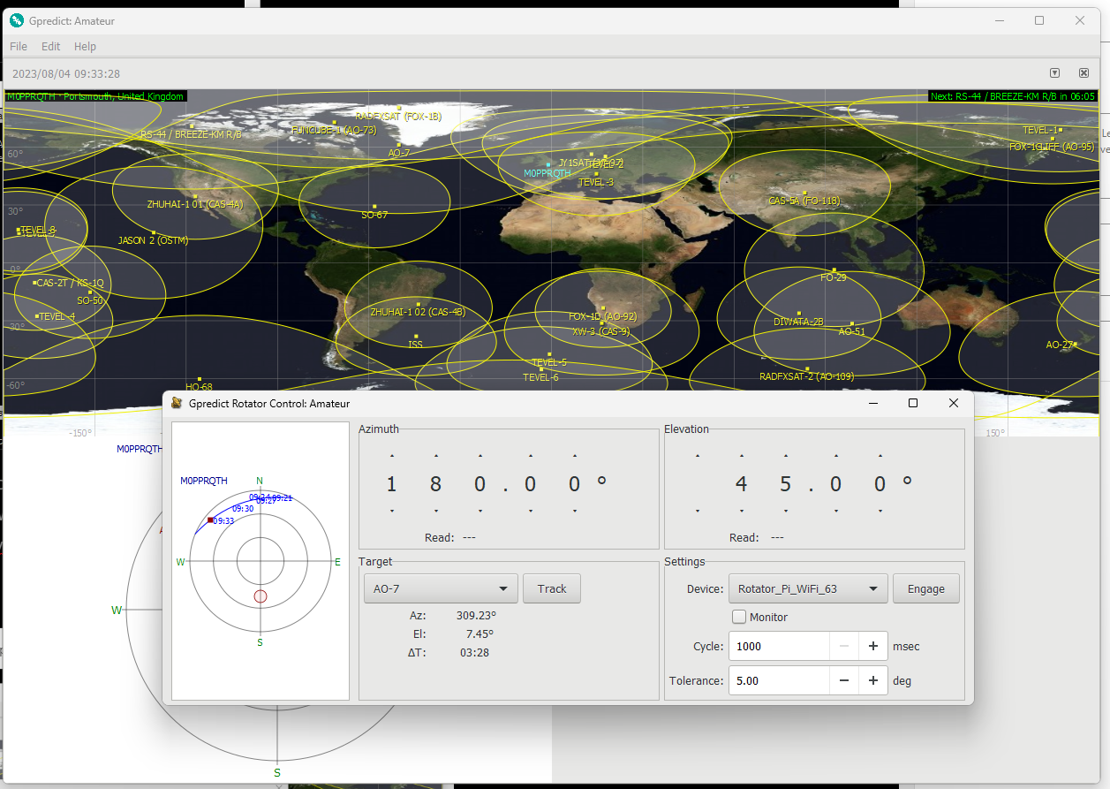Open the module options triangle menu icon
Image resolution: width=1110 pixels, height=789 pixels.
coord(1054,72)
